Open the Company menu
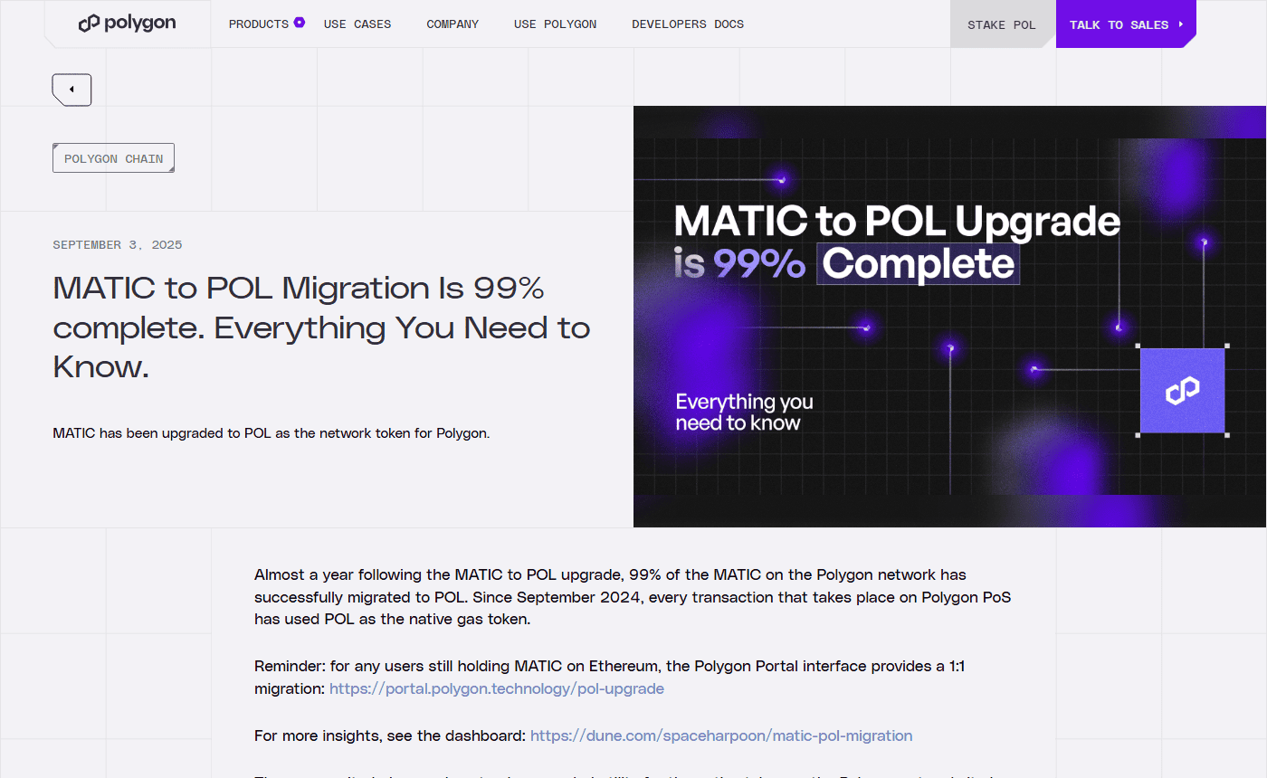Screen dimensions: 1267x778 point(452,24)
